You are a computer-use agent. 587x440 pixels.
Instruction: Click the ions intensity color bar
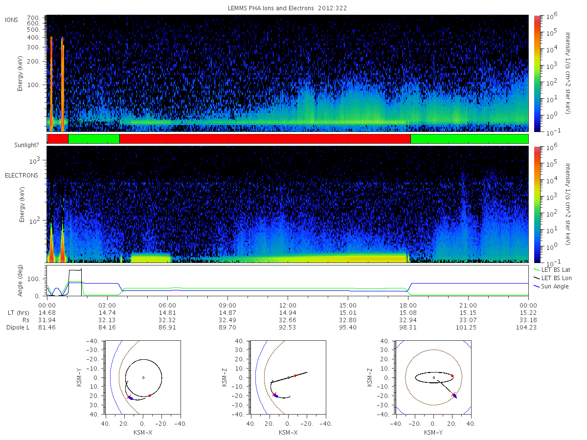(537, 73)
